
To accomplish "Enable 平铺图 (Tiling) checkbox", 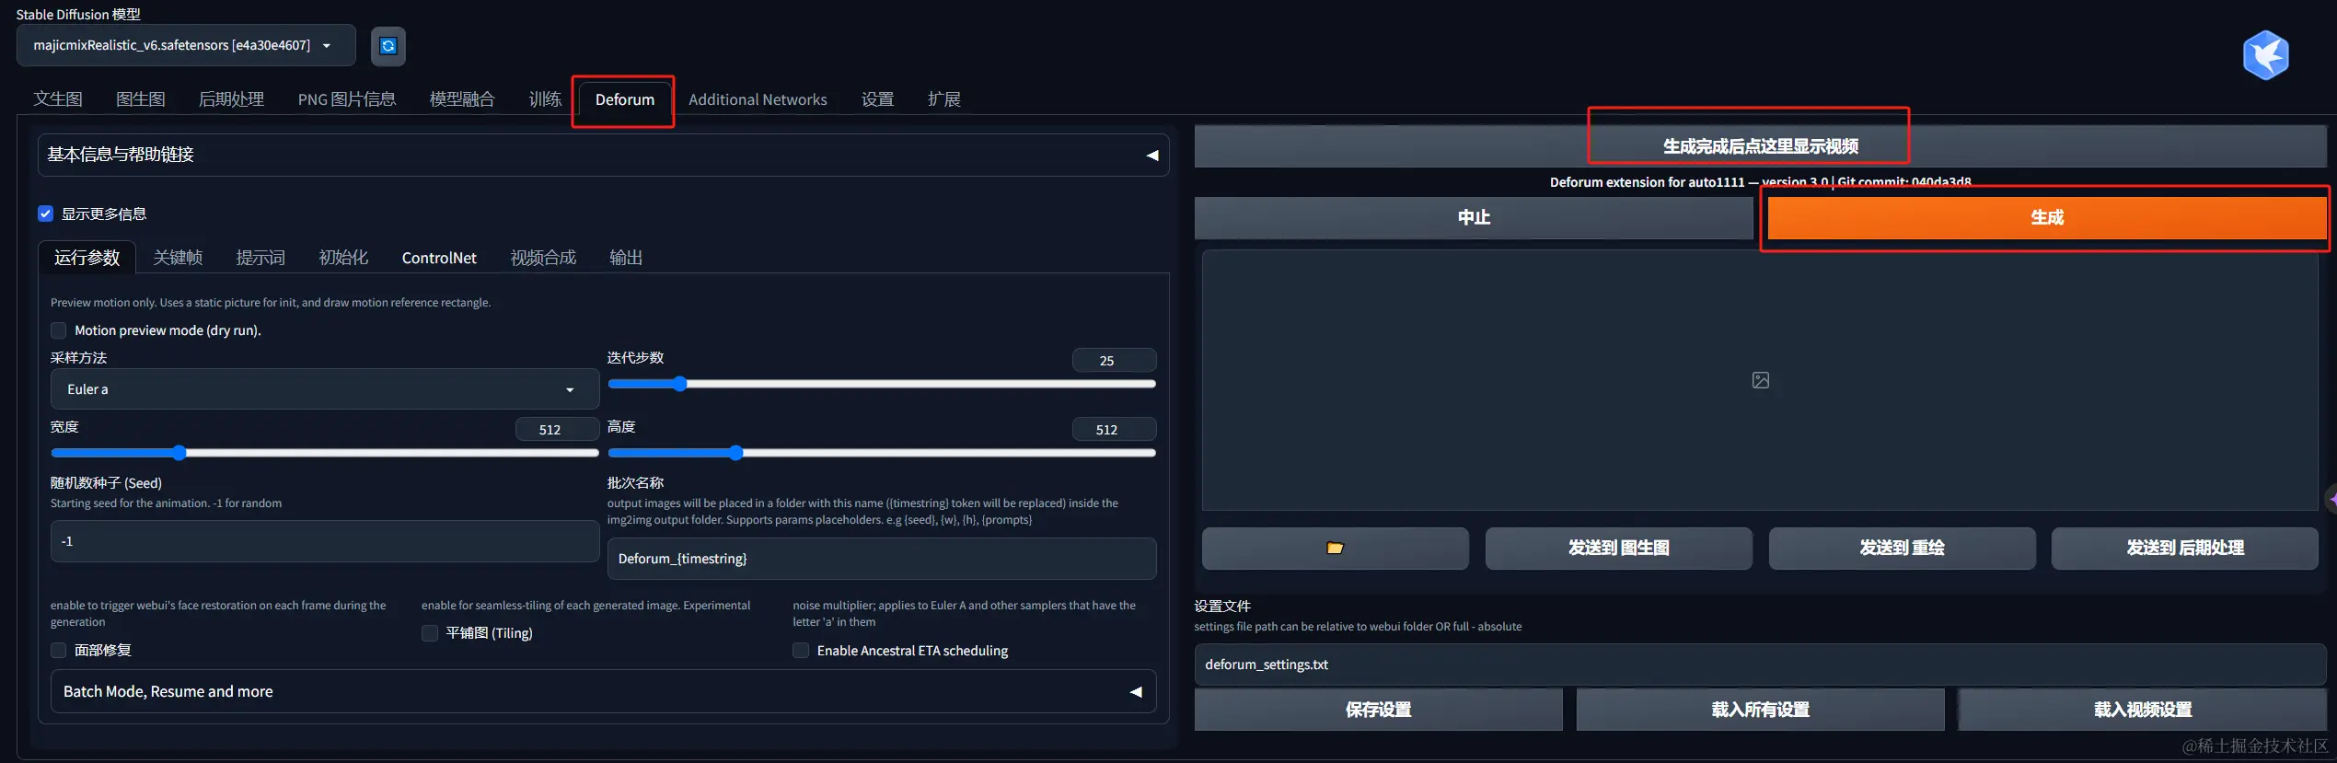I will click(429, 633).
